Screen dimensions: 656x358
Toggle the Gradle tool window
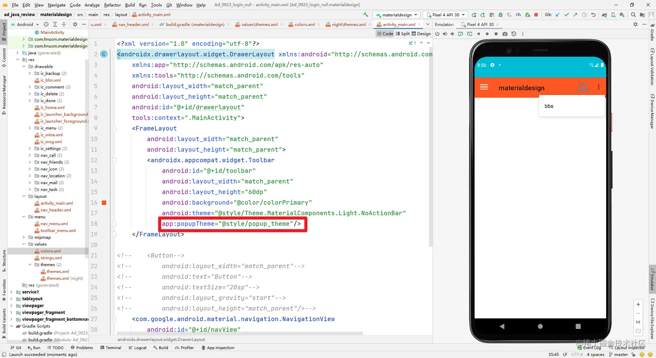652,32
